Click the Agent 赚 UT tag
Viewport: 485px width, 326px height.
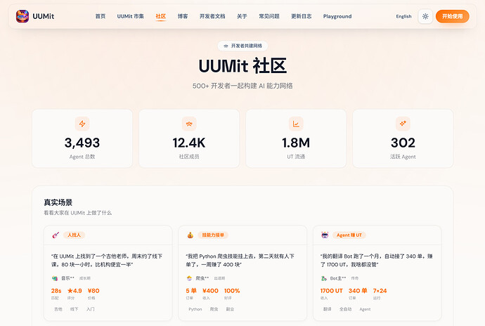(x=349, y=235)
